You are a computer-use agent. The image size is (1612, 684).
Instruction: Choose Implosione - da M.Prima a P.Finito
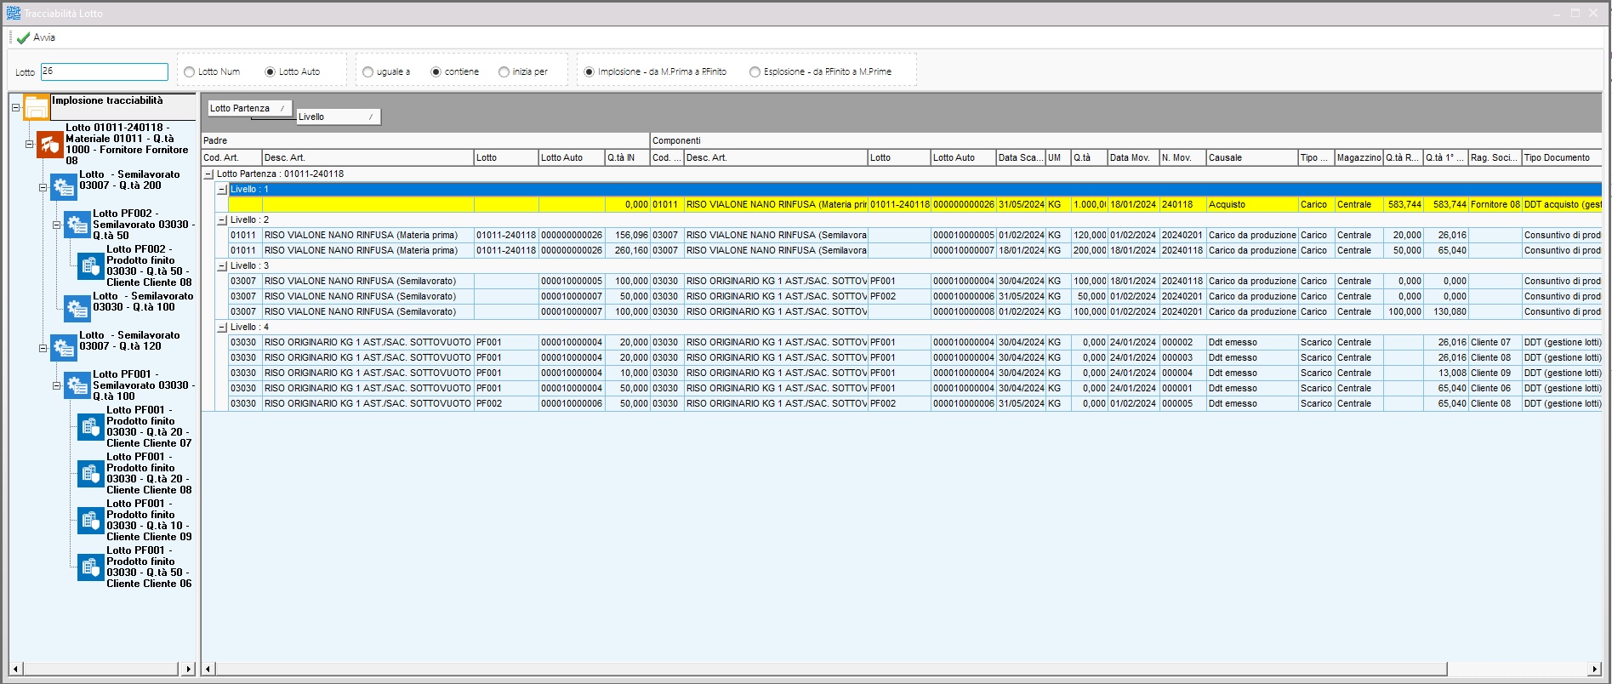[x=589, y=72]
